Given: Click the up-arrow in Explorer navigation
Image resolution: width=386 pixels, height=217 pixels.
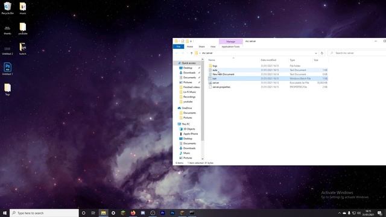Looking at the screenshot, I should click(191, 53).
